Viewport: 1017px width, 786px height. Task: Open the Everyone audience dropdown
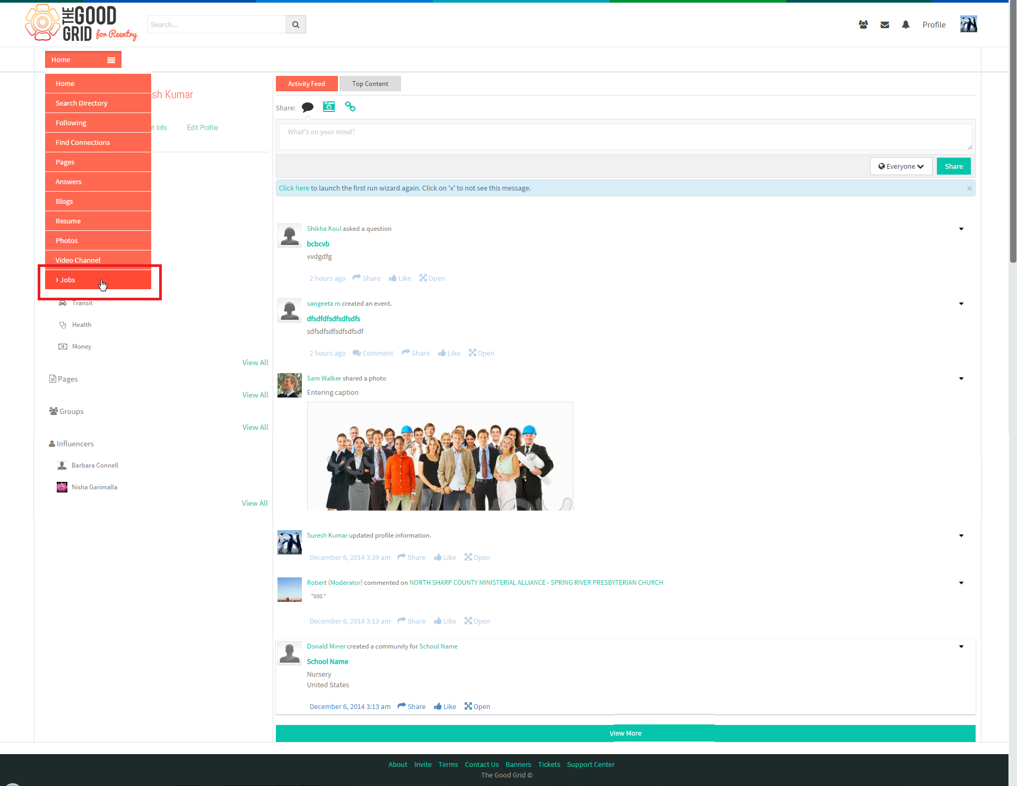coord(901,166)
